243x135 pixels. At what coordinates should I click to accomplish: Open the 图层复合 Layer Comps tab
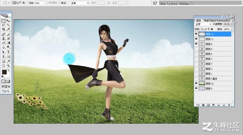(x=185, y=4)
